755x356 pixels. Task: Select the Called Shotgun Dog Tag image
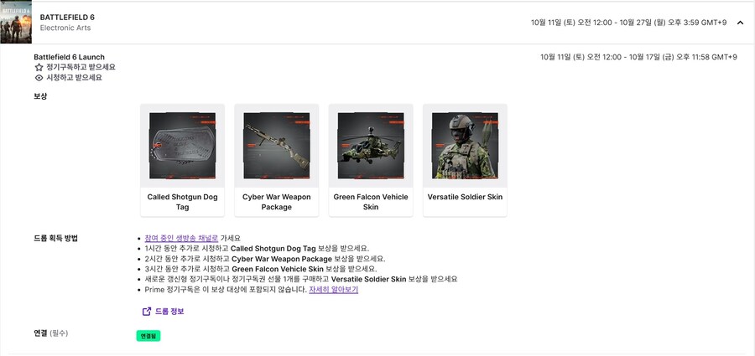coord(182,146)
